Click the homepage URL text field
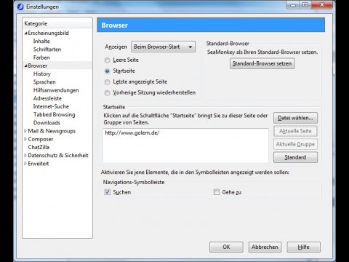This screenshot has width=349, height=262. 185,146
